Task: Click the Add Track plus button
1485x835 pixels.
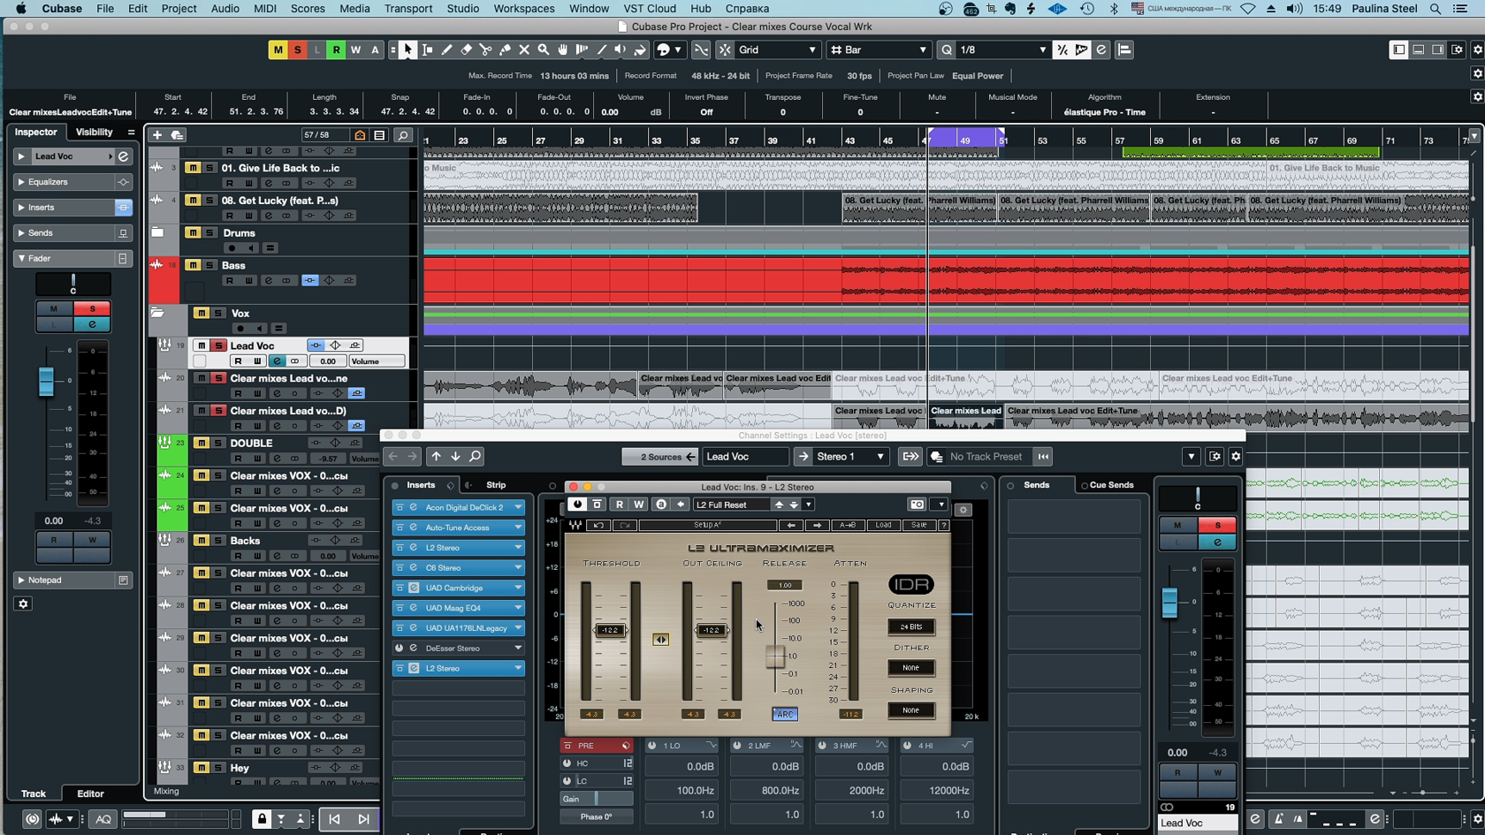Action: (x=157, y=135)
